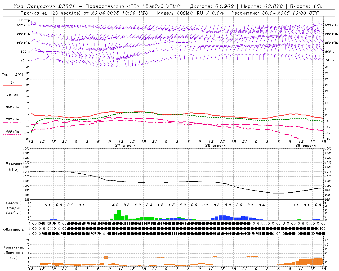
Task: Click the 2.5 three-hour precipitation value
Action: (239, 205)
